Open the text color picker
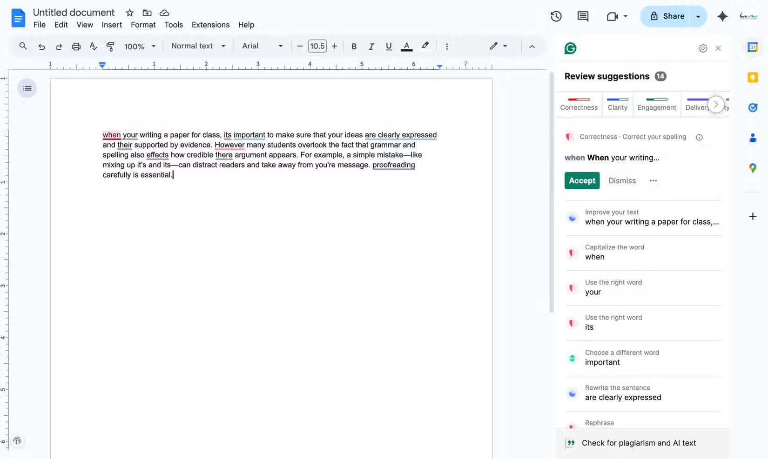The height and width of the screenshot is (459, 768). (x=406, y=46)
